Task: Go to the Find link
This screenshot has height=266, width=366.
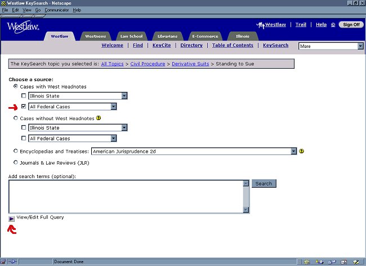Action: tap(138, 45)
